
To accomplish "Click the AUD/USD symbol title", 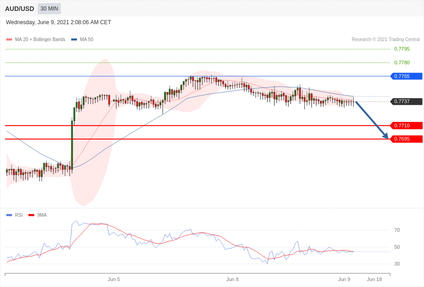I will point(20,9).
